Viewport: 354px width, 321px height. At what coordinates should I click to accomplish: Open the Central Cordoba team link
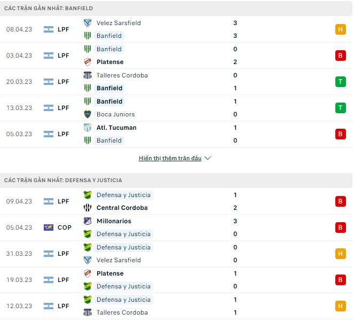[122, 208]
